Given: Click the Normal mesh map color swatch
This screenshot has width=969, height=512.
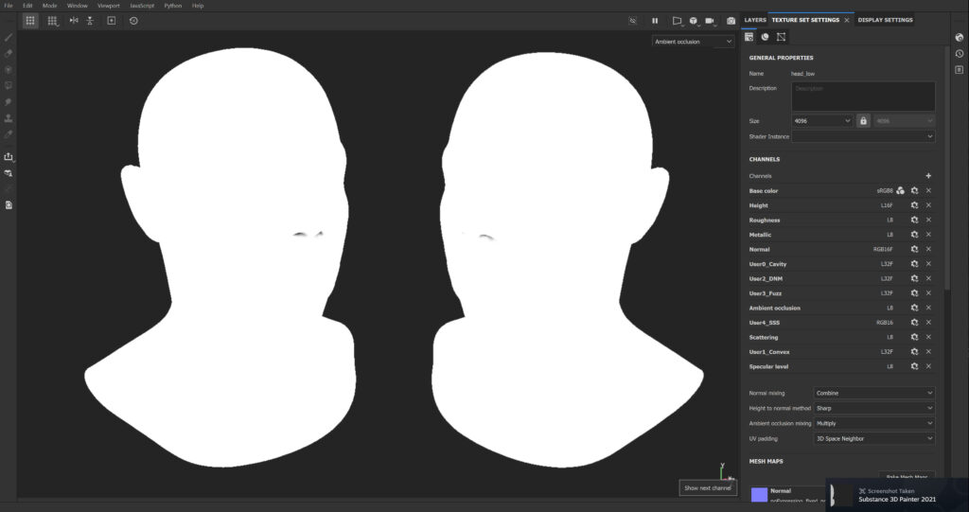Looking at the screenshot, I should coord(760,494).
